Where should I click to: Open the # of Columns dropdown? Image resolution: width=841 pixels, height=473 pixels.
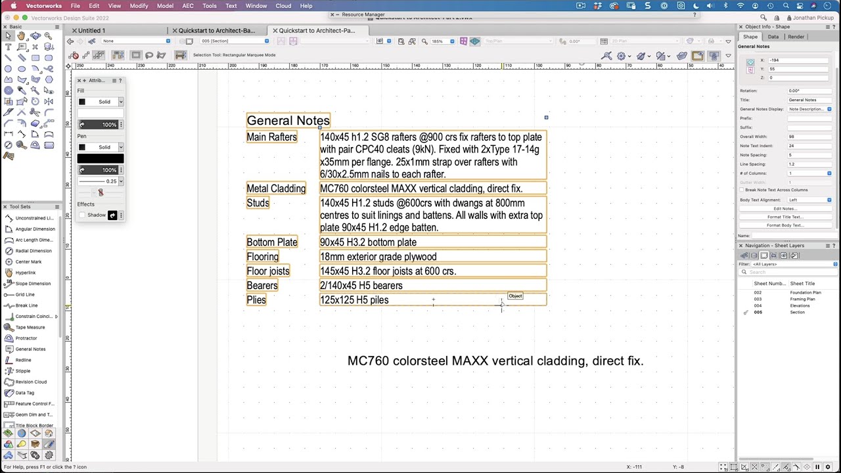click(x=810, y=173)
